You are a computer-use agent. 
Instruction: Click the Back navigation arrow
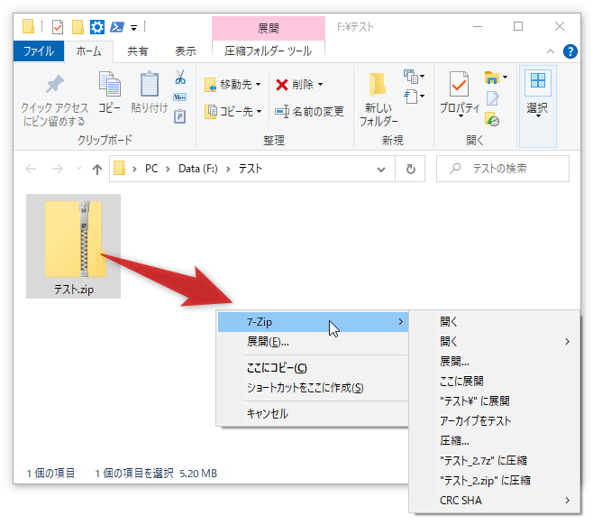[x=31, y=169]
